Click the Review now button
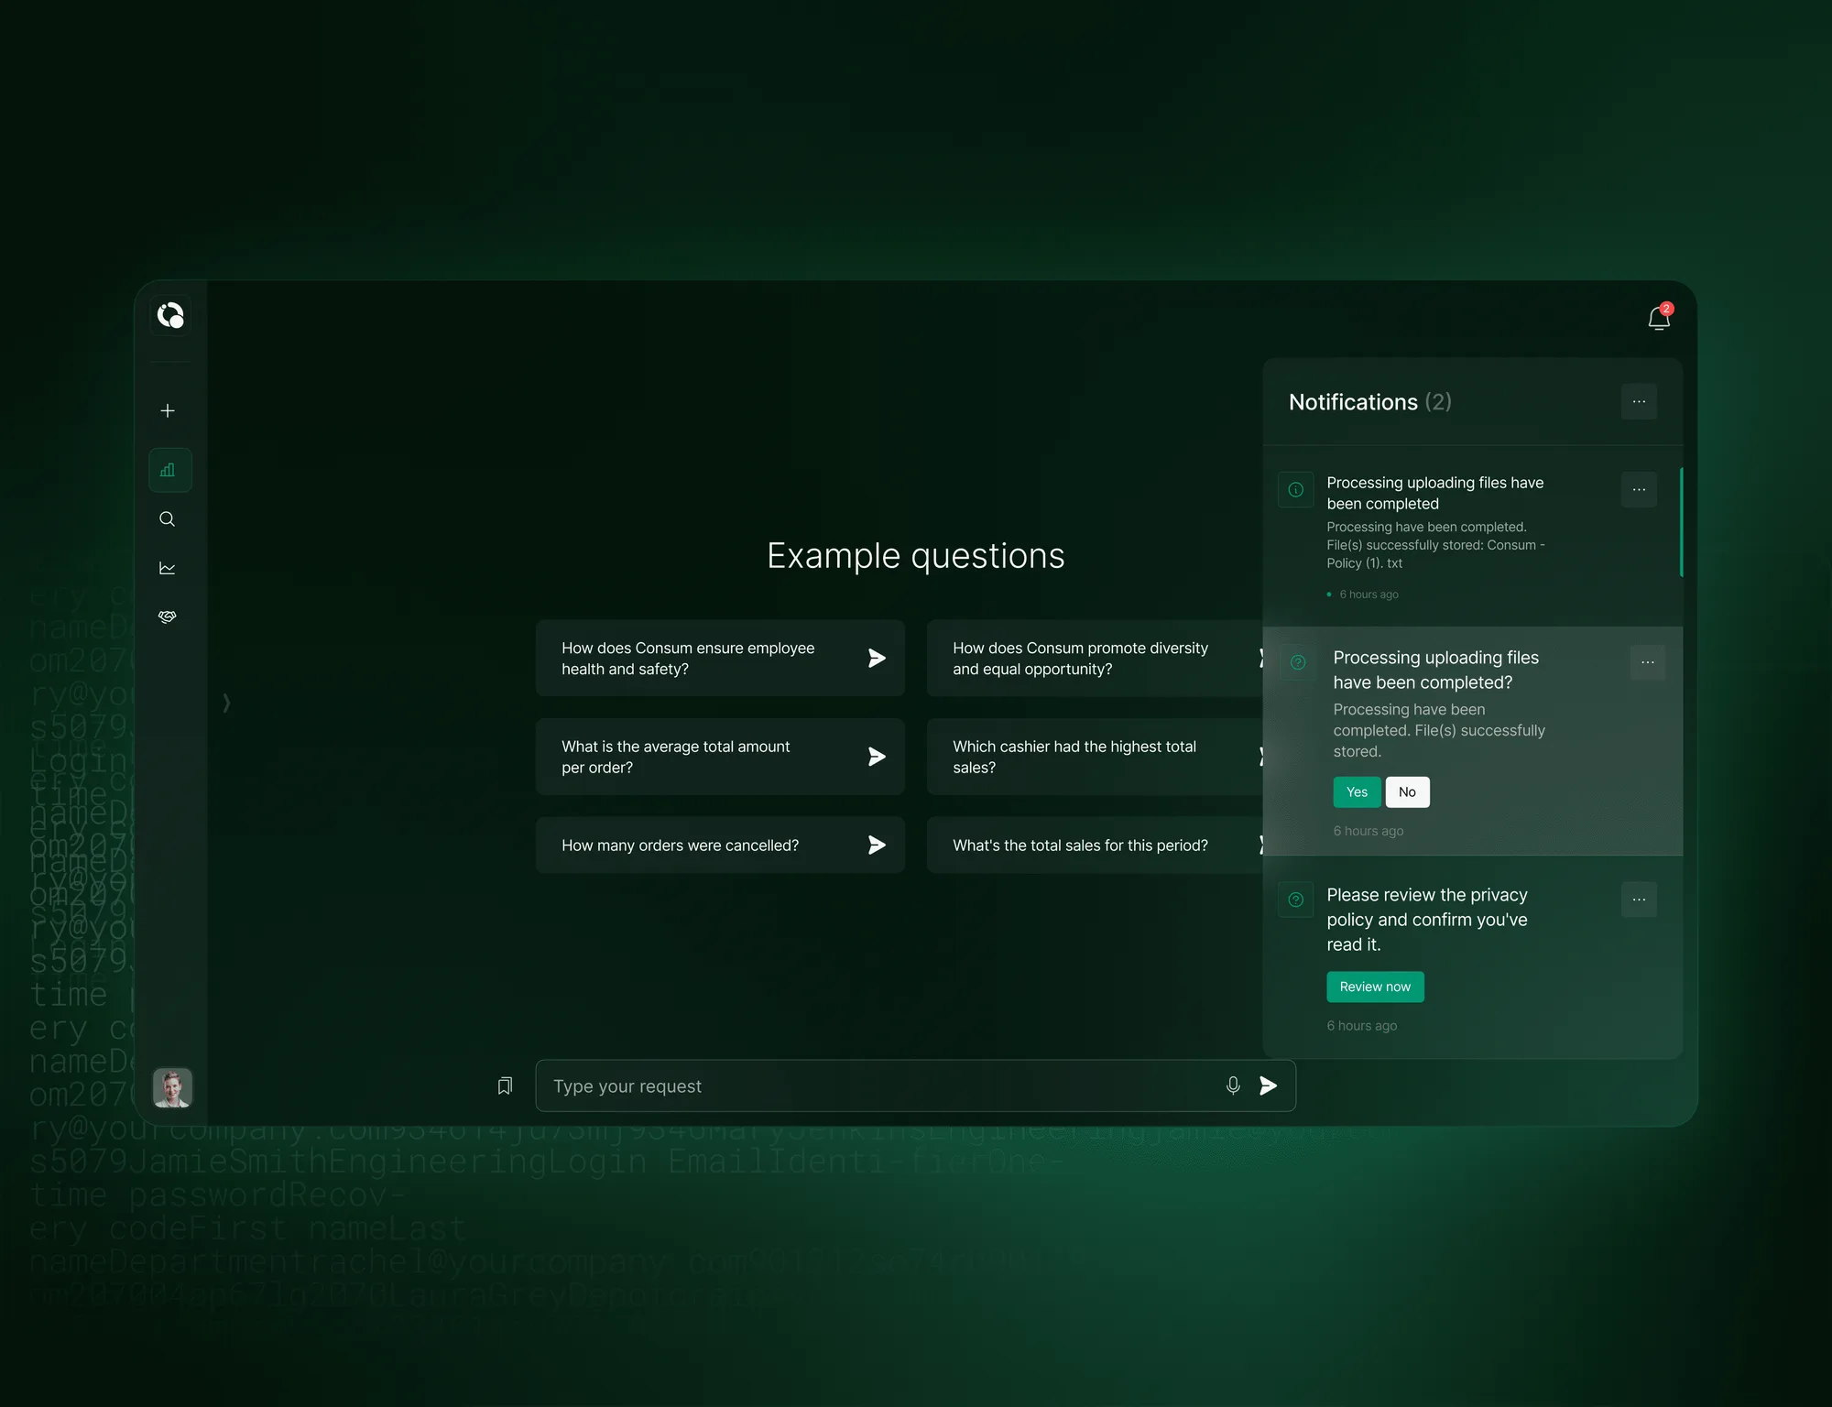The height and width of the screenshot is (1407, 1832). coord(1375,987)
